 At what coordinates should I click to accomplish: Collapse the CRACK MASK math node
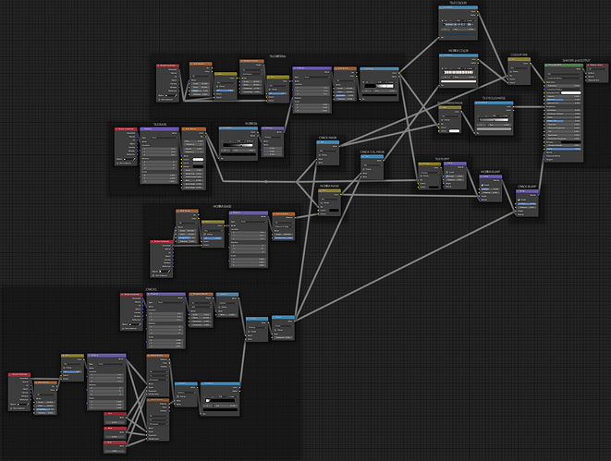[319, 142]
